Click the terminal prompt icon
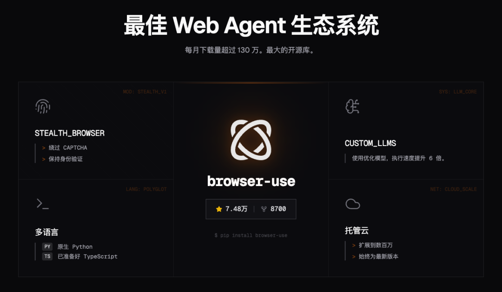The image size is (502, 292). 43,204
